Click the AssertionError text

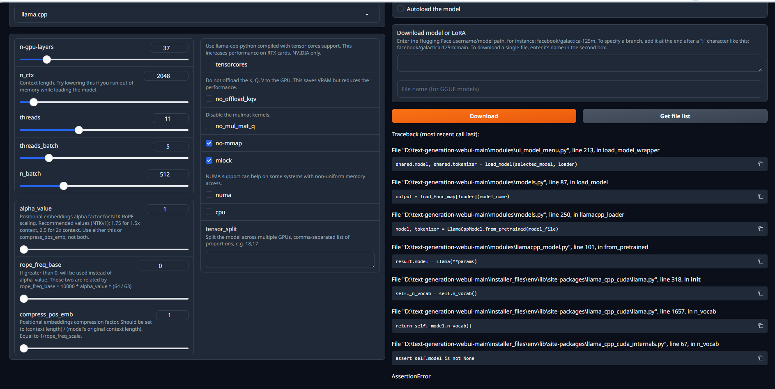click(x=411, y=376)
